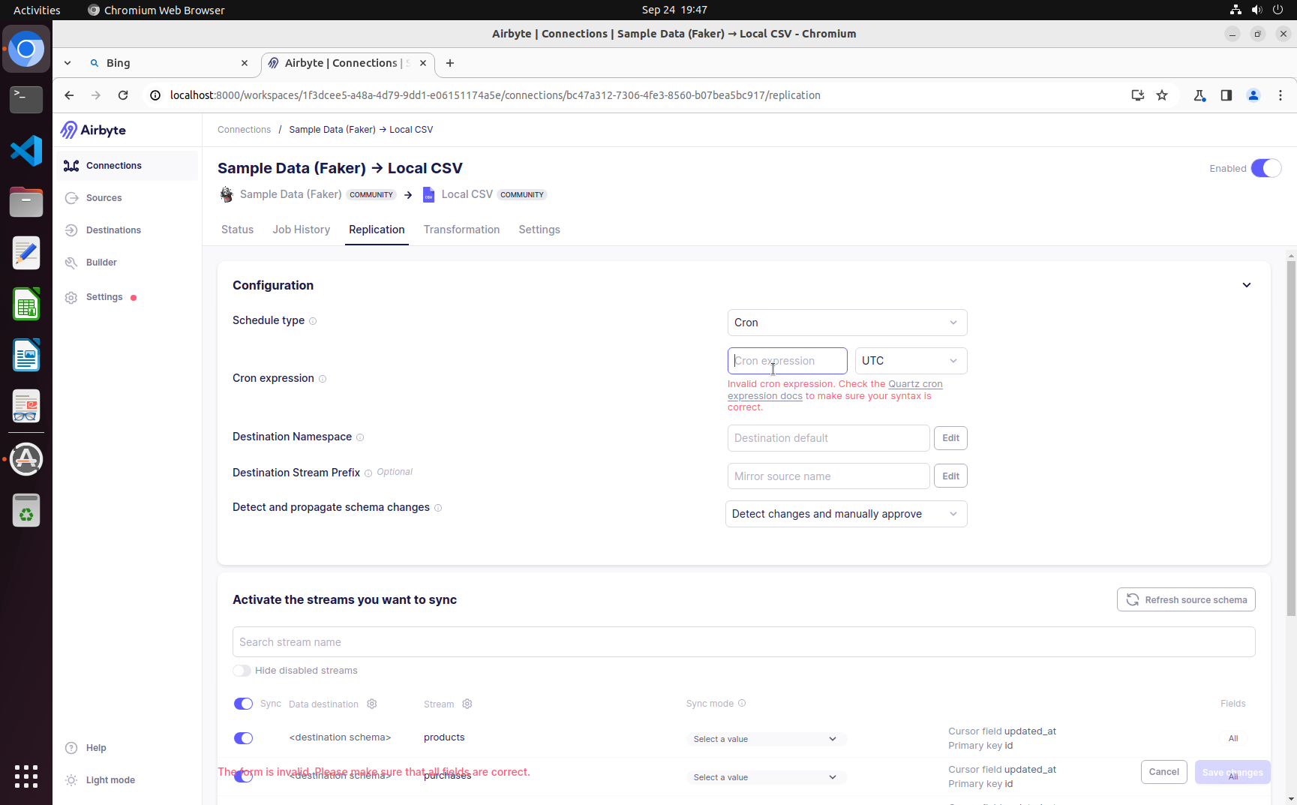Open Visual Studio Code from dock
1297x805 pixels.
pos(26,151)
